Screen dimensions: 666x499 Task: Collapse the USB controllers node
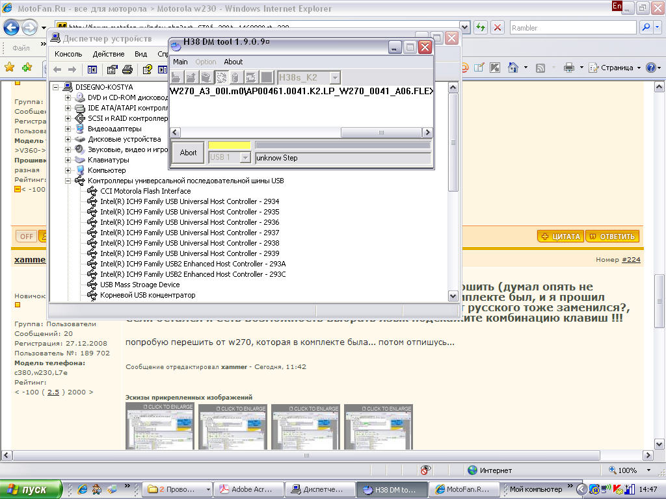pyautogui.click(x=68, y=181)
